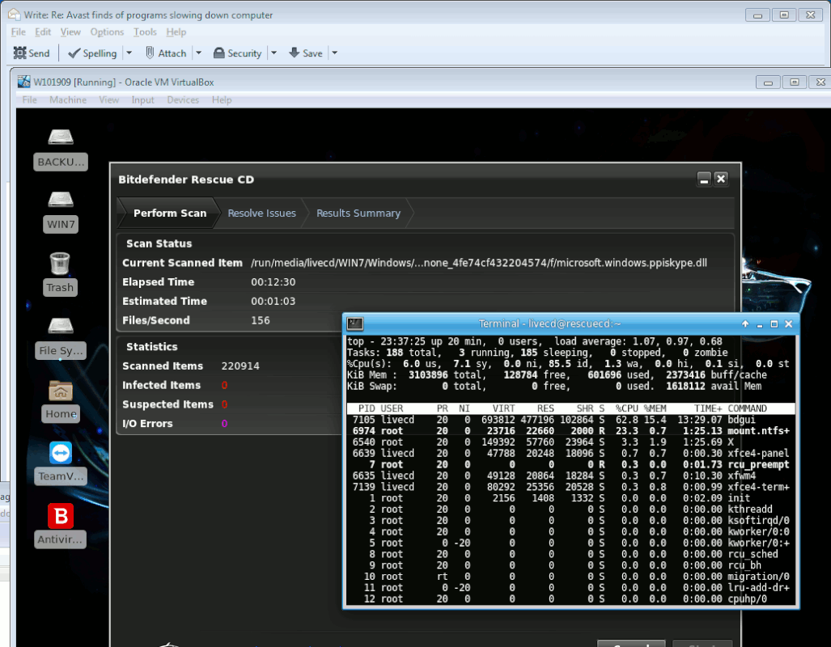Open the Trash desktop icon
Viewport: 831px width, 647px height.
point(60,274)
